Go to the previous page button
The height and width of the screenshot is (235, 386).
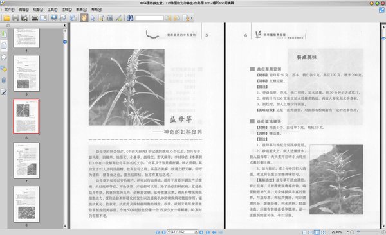click(163, 232)
